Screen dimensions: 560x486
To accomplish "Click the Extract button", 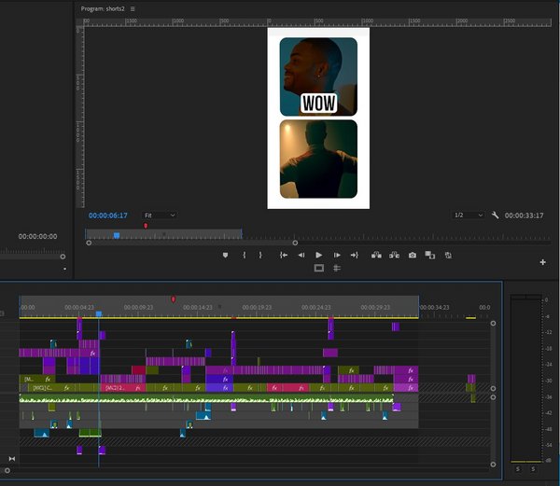I will pyautogui.click(x=394, y=256).
